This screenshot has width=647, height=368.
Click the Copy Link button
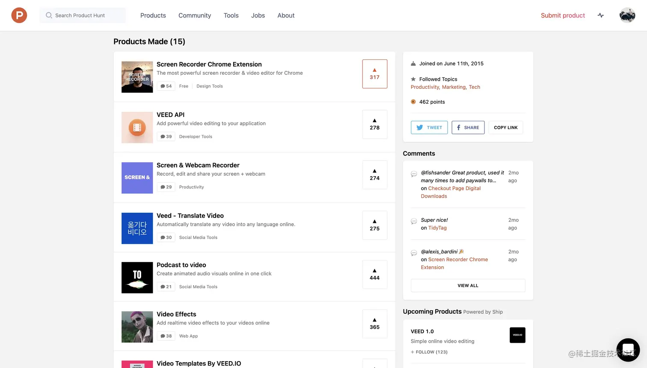[x=506, y=128]
